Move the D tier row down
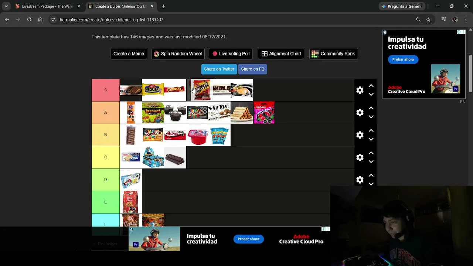 tap(371, 184)
